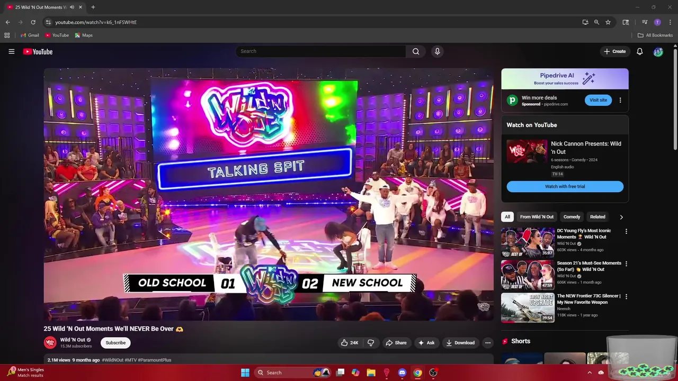Open YouTube notifications bell
The image size is (678, 381).
[639, 51]
